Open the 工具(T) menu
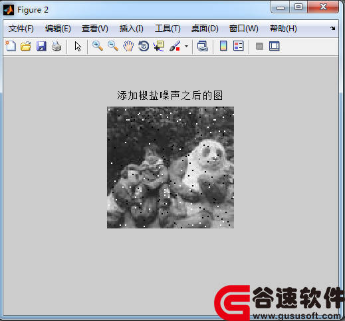 tap(168, 29)
